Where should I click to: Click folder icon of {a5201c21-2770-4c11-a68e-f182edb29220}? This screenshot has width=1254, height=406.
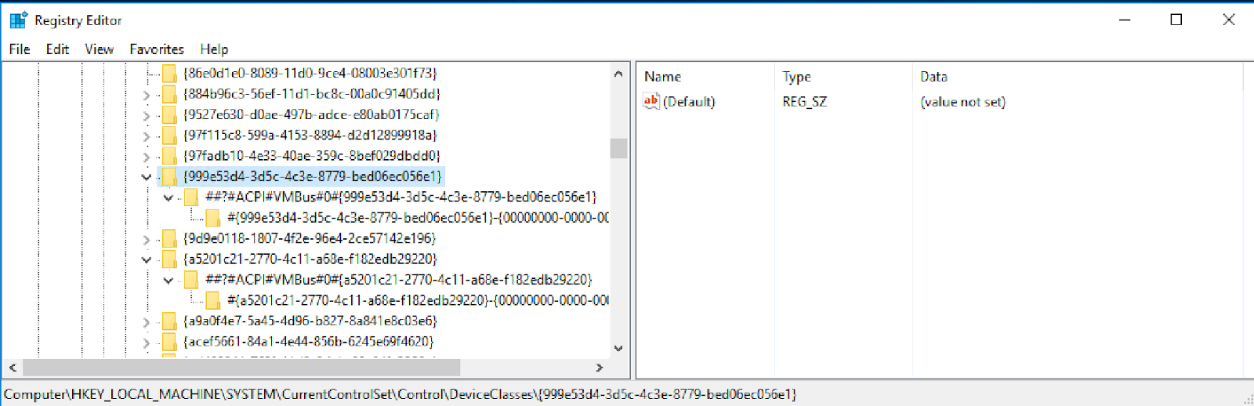(169, 259)
